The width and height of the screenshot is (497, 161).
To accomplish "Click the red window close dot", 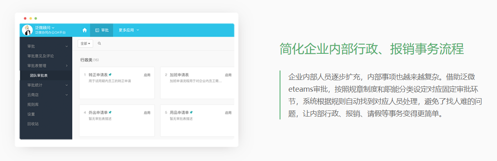I will 25,18.
